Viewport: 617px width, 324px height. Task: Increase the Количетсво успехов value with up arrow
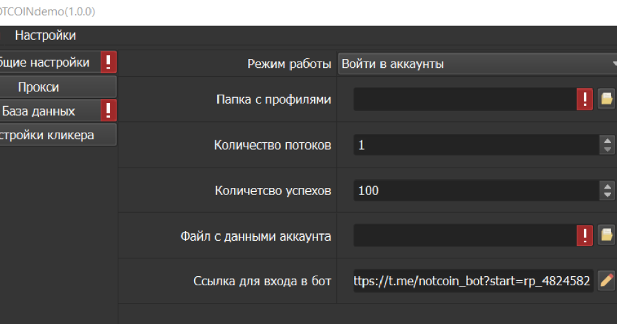coord(608,186)
